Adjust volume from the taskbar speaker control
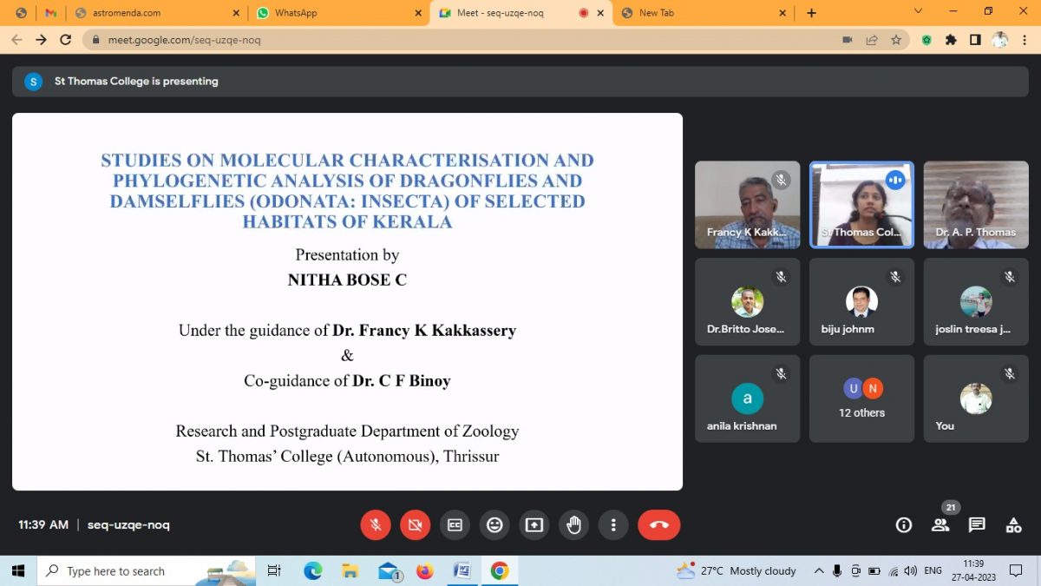 pyautogui.click(x=910, y=570)
